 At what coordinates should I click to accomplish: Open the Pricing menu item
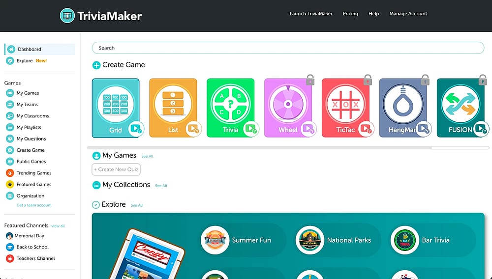tap(350, 14)
